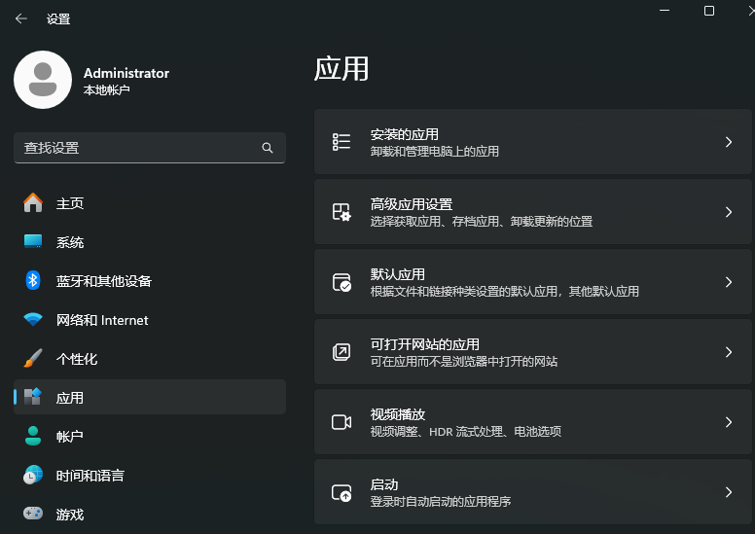This screenshot has width=755, height=534.
Task: Click the back arrow icon in title bar
Action: click(21, 18)
